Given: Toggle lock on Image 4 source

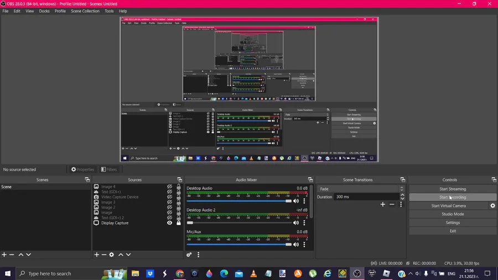Looking at the screenshot, I should coord(179,186).
